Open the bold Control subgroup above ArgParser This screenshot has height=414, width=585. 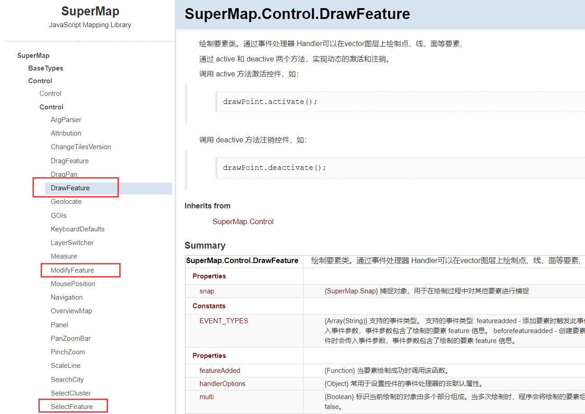[x=51, y=107]
